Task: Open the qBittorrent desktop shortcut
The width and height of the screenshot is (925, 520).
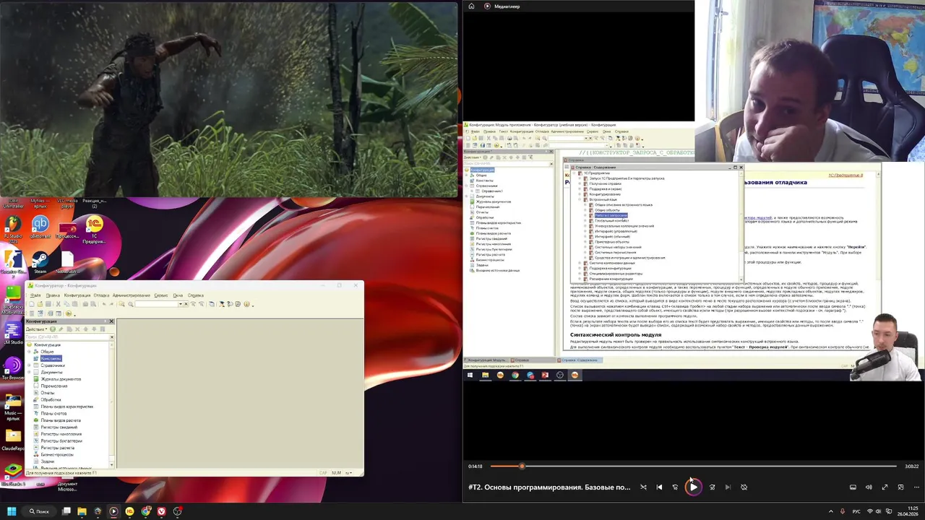Action: (x=40, y=228)
